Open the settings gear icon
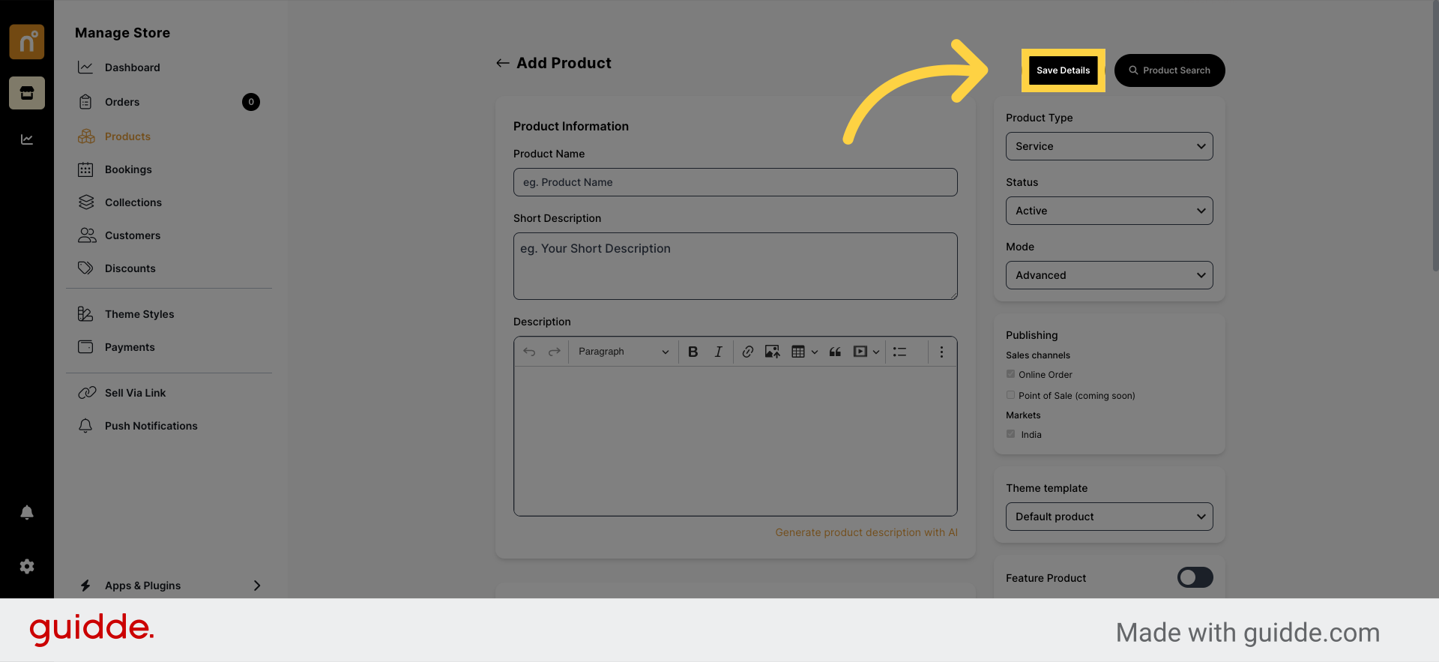1439x662 pixels. [x=27, y=567]
